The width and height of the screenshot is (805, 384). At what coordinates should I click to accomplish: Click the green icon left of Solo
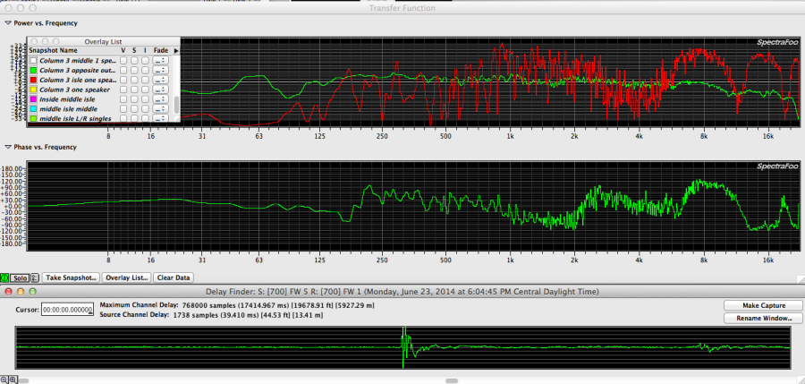point(4,278)
